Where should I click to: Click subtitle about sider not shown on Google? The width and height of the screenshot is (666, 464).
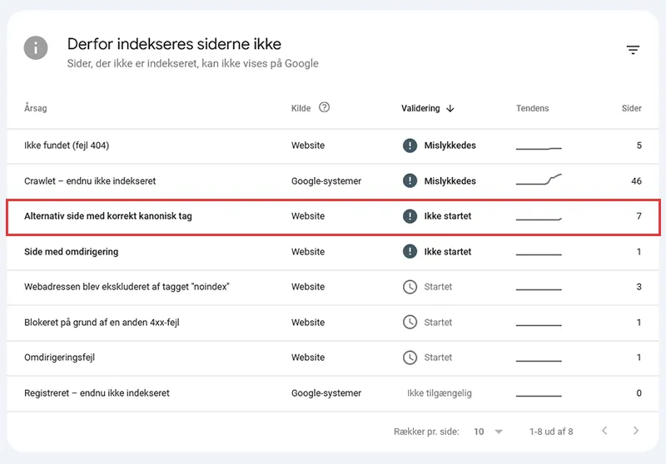click(193, 64)
